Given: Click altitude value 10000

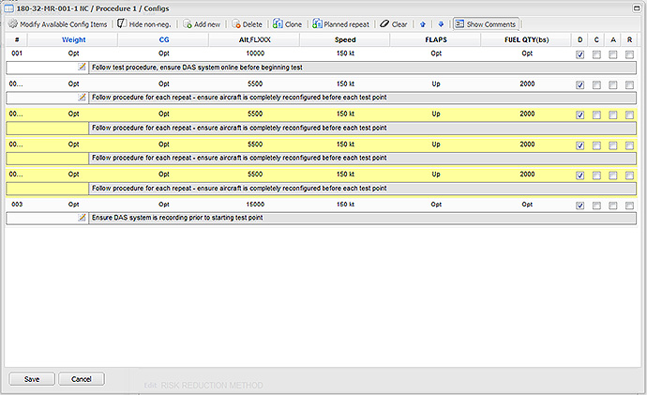Looking at the screenshot, I should [x=255, y=53].
